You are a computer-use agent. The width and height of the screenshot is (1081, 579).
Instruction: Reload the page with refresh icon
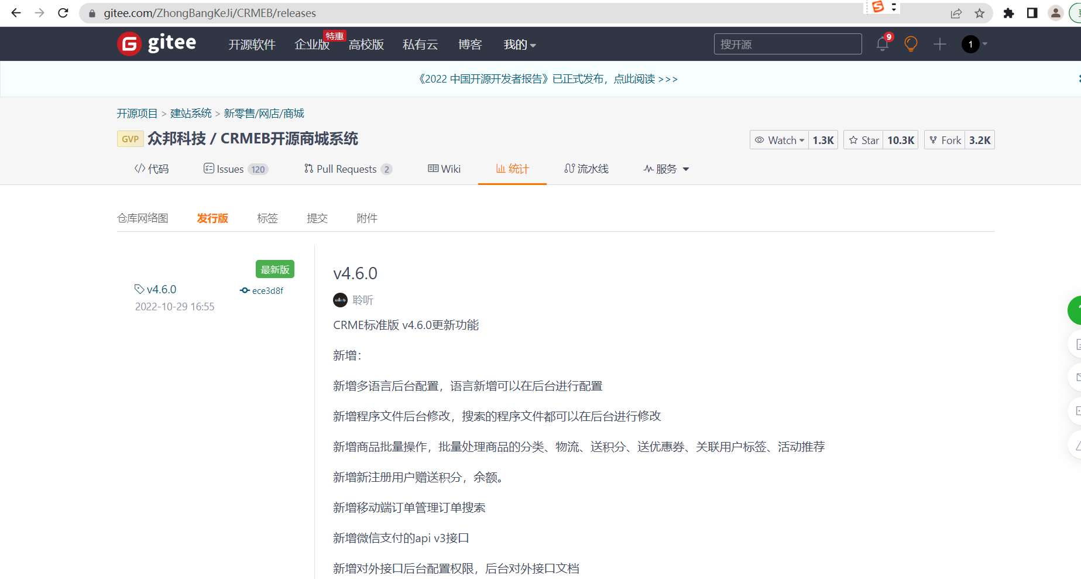tap(63, 13)
